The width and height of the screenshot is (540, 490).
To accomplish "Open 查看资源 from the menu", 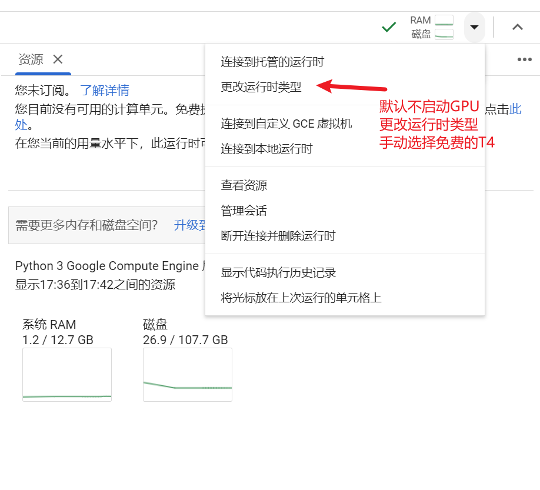I will [x=244, y=185].
